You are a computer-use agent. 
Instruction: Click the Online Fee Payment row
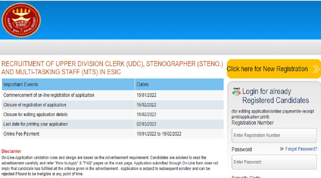point(21,134)
